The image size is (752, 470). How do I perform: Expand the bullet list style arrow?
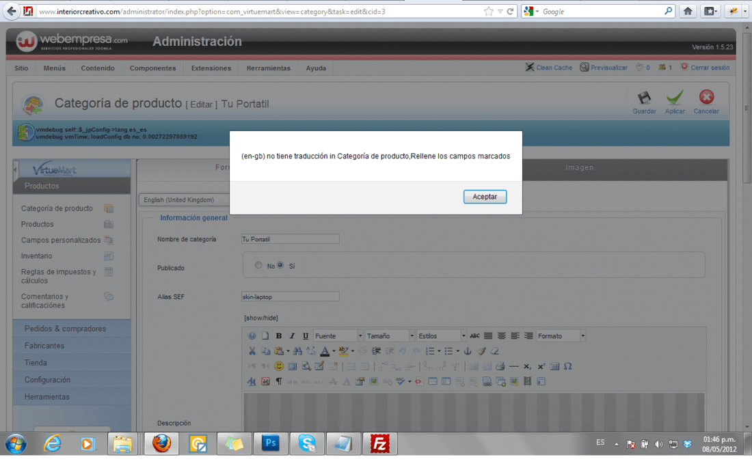(457, 351)
